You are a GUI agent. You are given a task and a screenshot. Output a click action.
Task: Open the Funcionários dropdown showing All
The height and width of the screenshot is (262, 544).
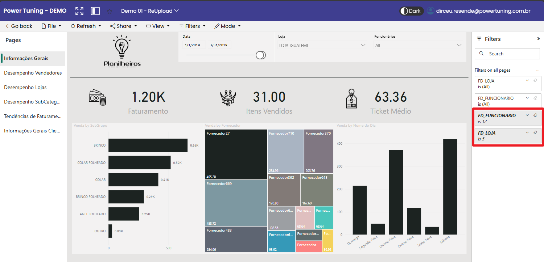(418, 46)
